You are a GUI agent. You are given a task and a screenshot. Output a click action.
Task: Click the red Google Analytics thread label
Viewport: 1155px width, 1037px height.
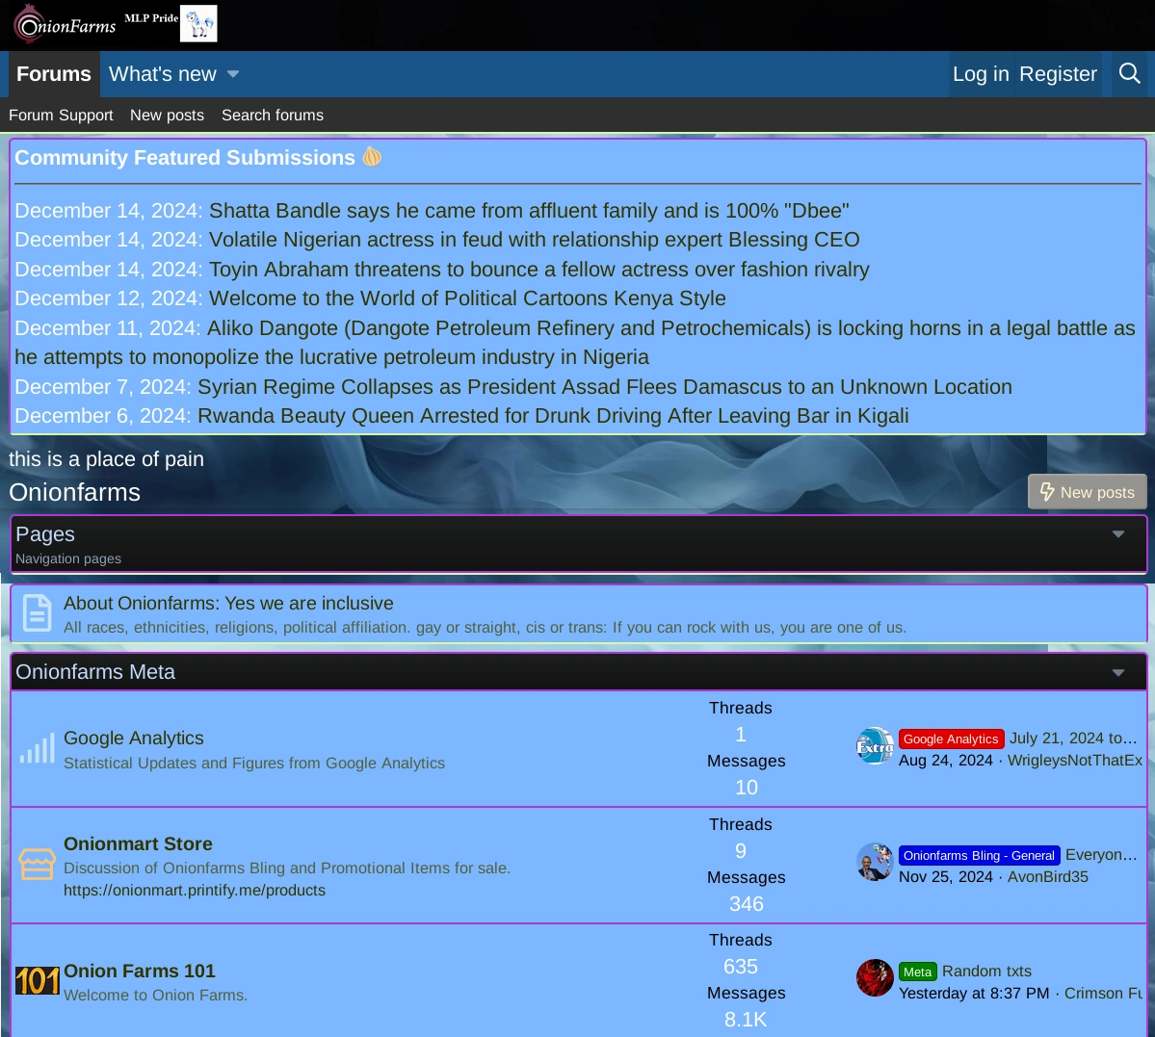pos(951,739)
